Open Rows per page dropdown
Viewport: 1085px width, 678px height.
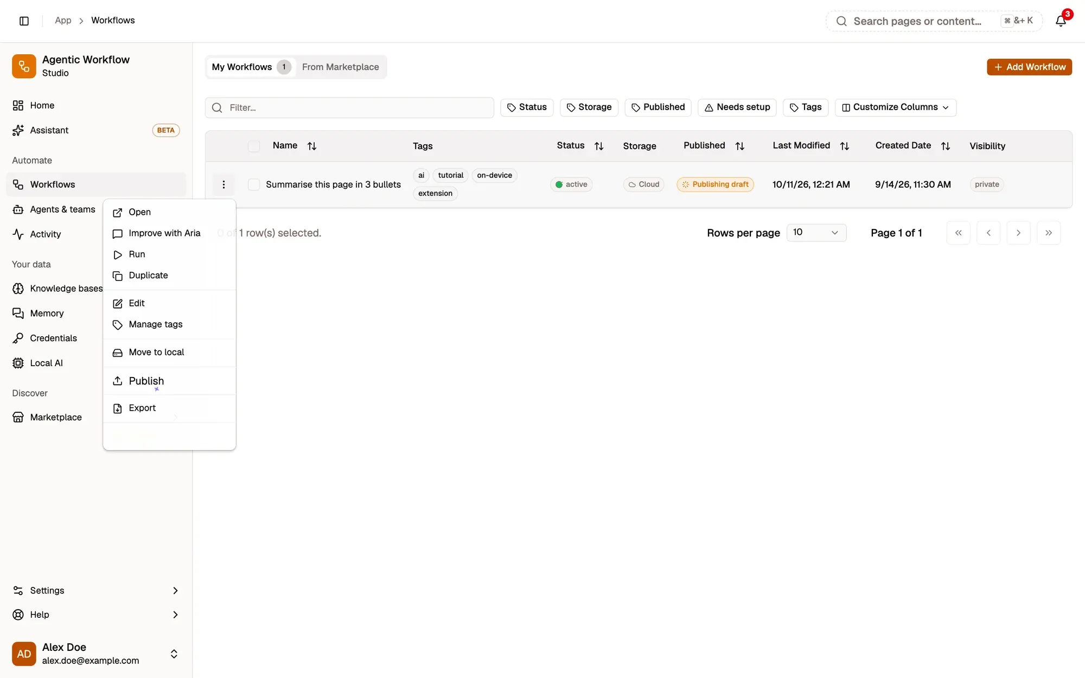pyautogui.click(x=816, y=233)
